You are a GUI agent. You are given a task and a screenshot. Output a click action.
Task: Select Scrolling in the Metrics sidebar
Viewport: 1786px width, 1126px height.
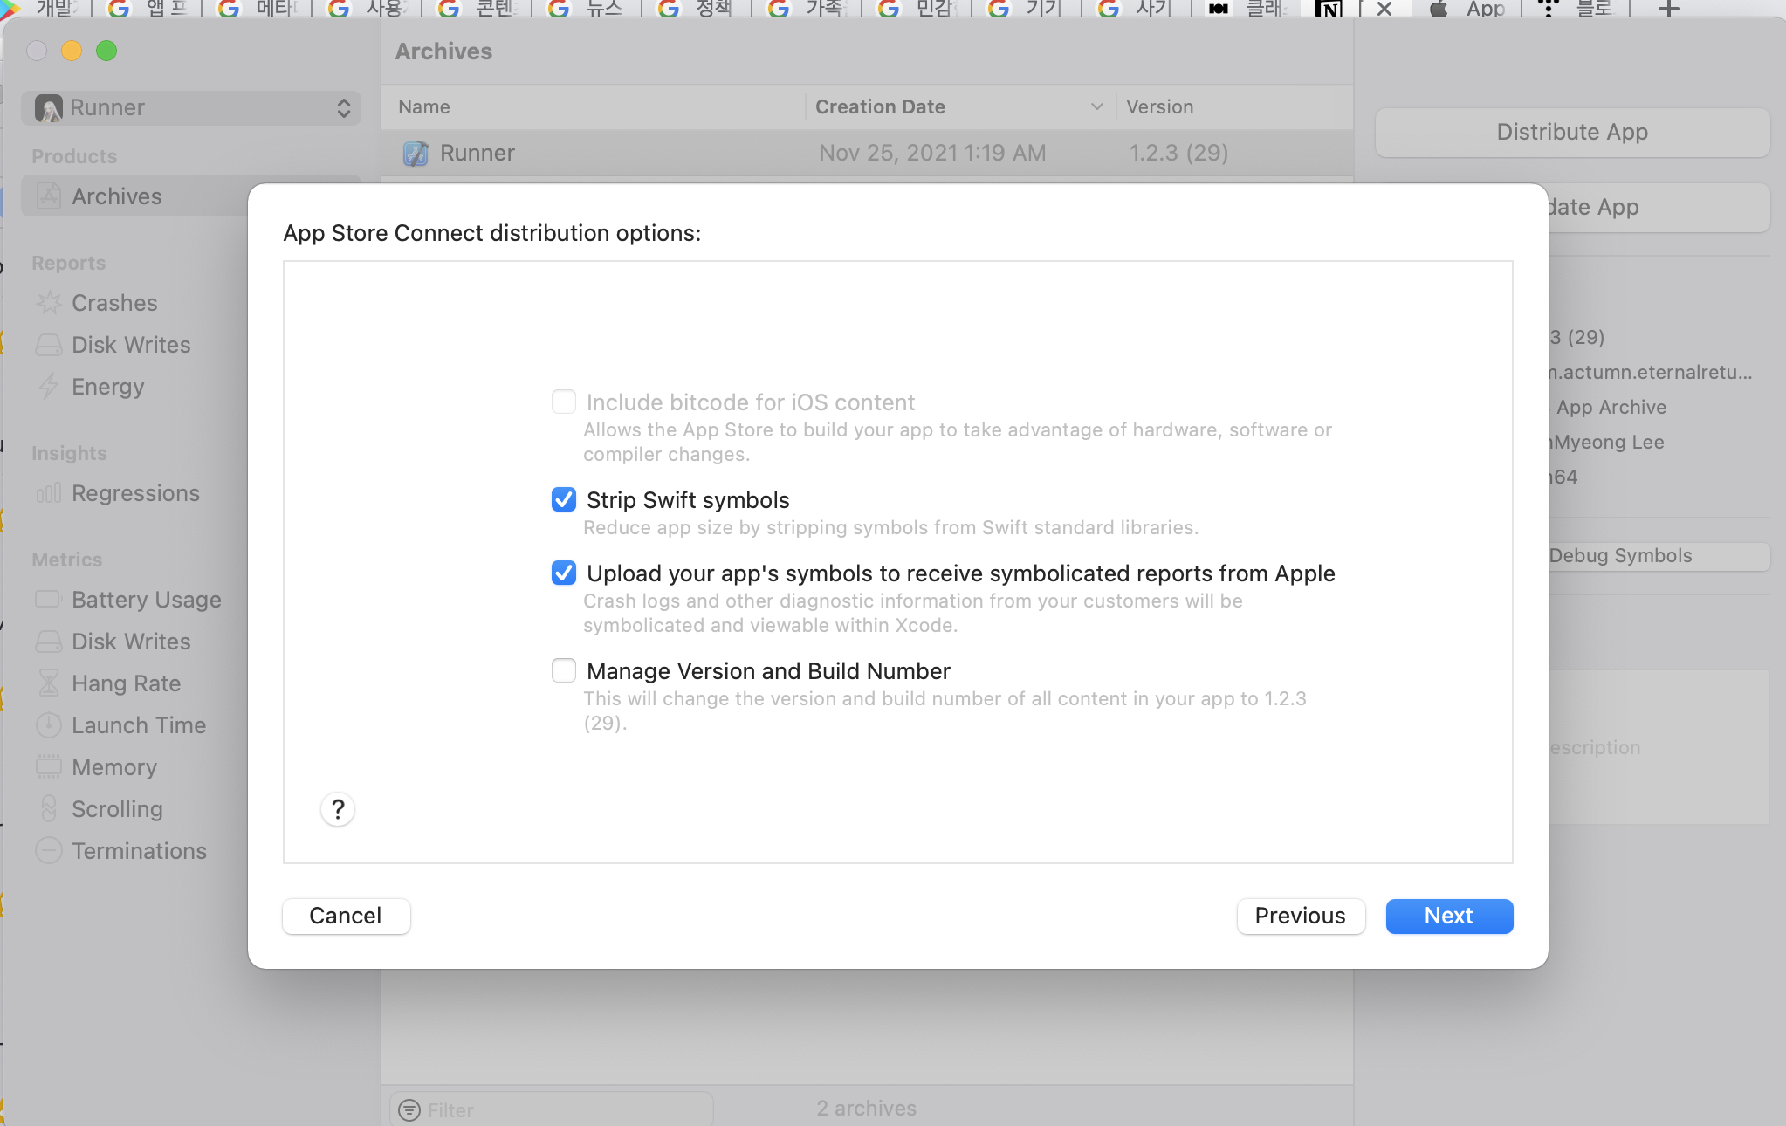point(117,809)
